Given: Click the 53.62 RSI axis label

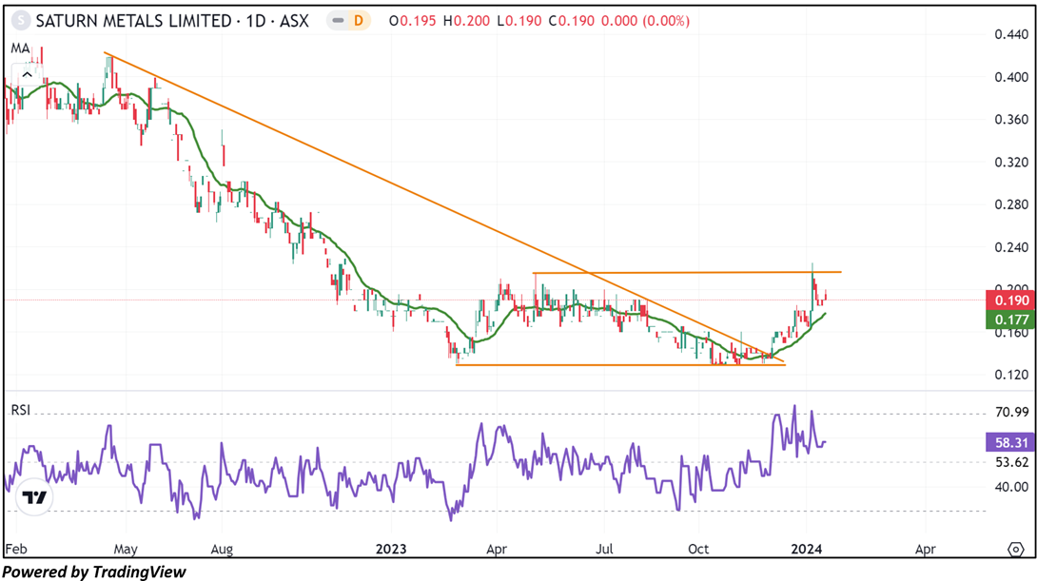Looking at the screenshot, I should (x=1012, y=462).
